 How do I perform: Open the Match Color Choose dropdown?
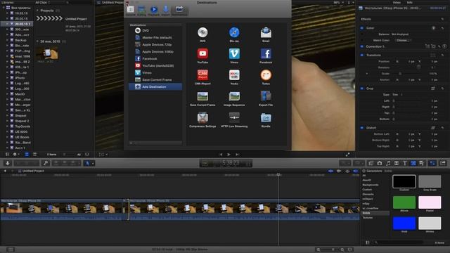click(x=403, y=41)
